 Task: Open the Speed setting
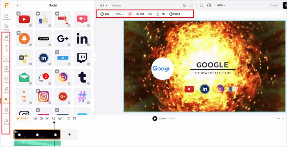tap(175, 14)
